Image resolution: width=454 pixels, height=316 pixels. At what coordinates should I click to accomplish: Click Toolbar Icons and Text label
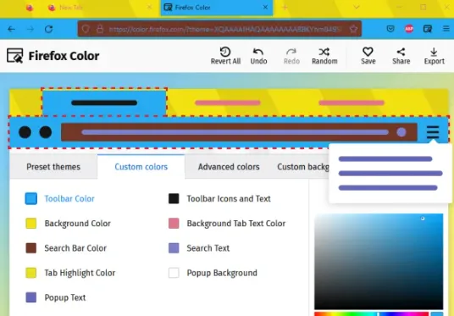(x=229, y=199)
